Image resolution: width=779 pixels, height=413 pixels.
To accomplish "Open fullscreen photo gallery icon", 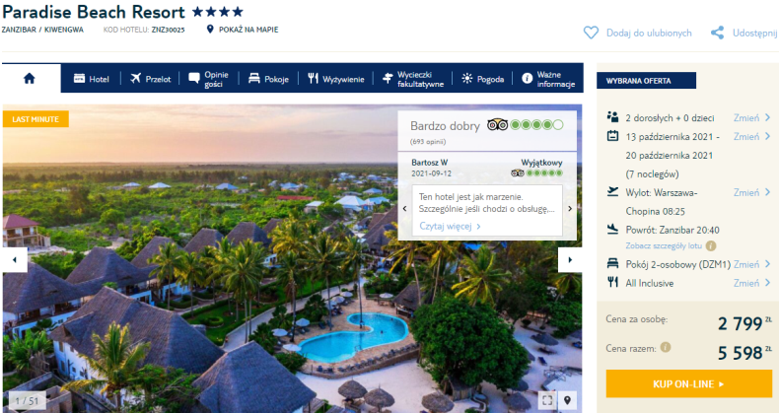I will click(x=547, y=400).
